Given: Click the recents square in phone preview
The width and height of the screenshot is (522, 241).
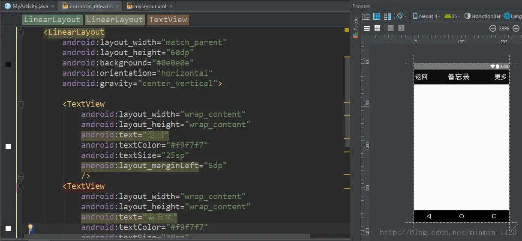Looking at the screenshot, I should click(494, 216).
